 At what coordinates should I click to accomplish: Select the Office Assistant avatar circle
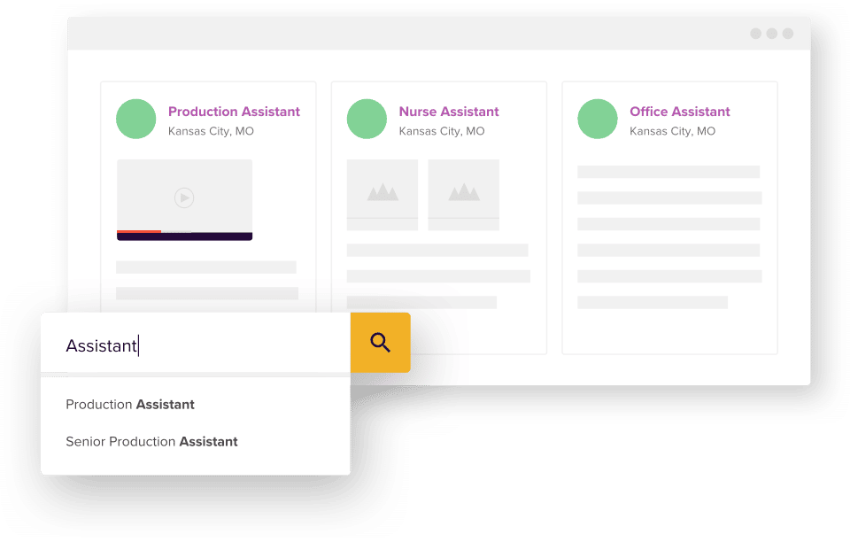click(597, 119)
